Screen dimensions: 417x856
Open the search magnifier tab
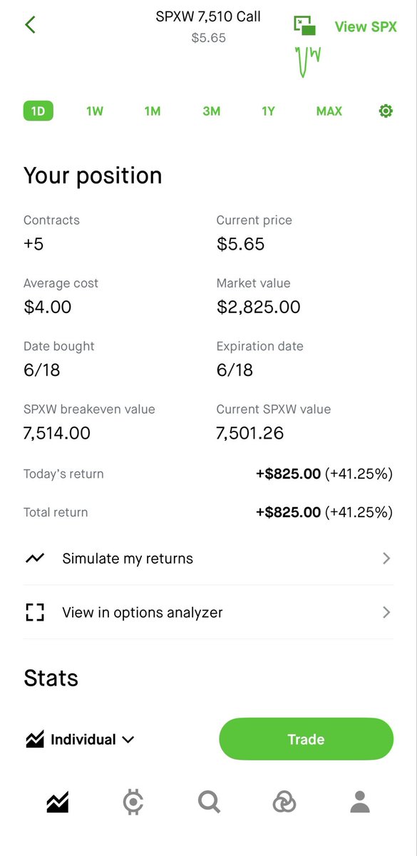click(209, 802)
